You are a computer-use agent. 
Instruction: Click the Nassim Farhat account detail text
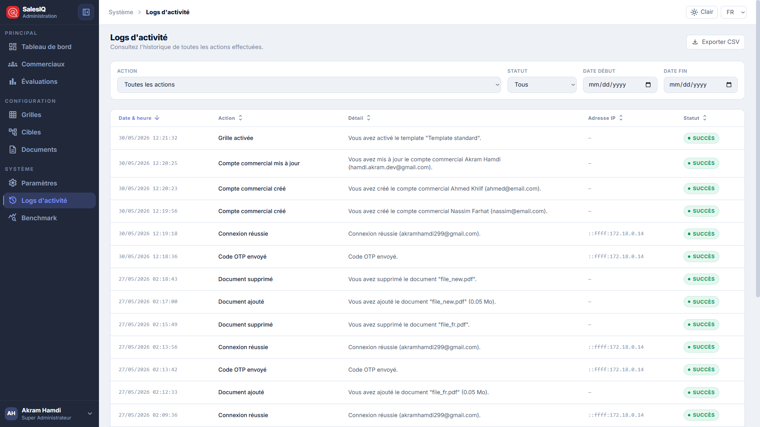click(x=448, y=211)
